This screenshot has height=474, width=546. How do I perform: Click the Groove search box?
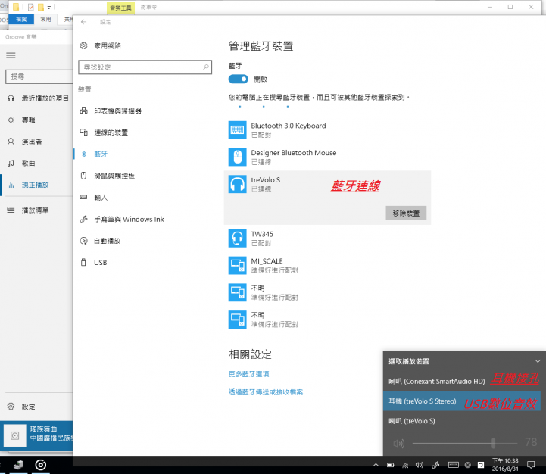(39, 76)
